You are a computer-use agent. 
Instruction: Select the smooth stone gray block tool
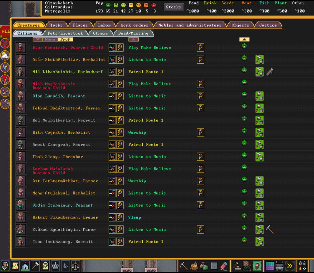214,266
